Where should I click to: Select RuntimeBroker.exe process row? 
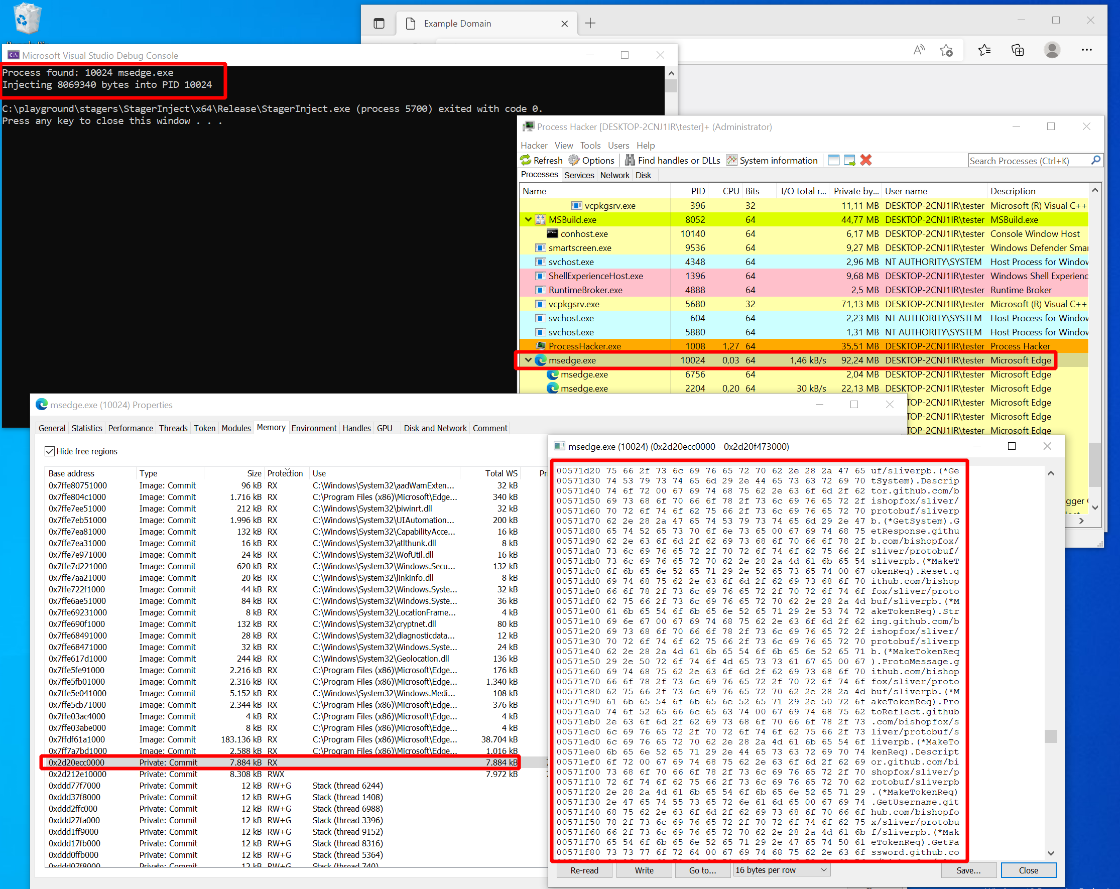point(803,290)
